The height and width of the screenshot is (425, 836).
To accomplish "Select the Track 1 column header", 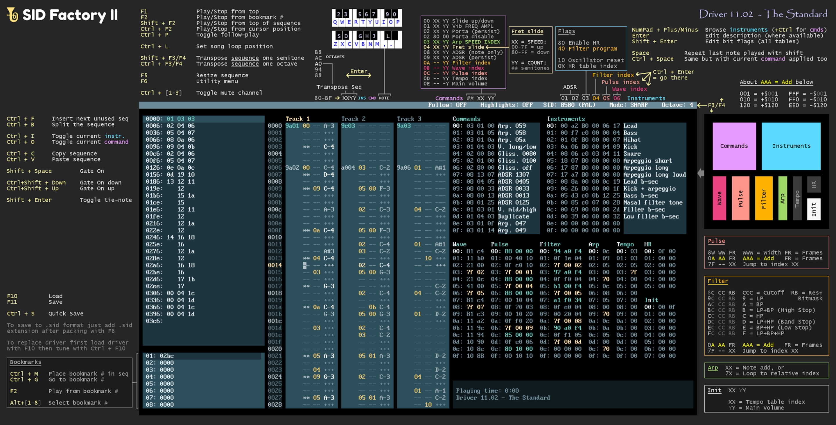I will point(297,119).
